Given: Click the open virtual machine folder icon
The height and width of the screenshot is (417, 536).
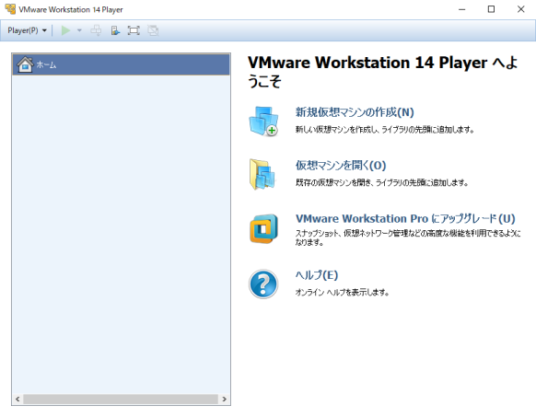Looking at the screenshot, I should point(262,174).
